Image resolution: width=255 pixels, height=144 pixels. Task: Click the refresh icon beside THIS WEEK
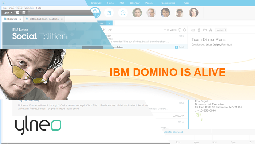(184, 30)
